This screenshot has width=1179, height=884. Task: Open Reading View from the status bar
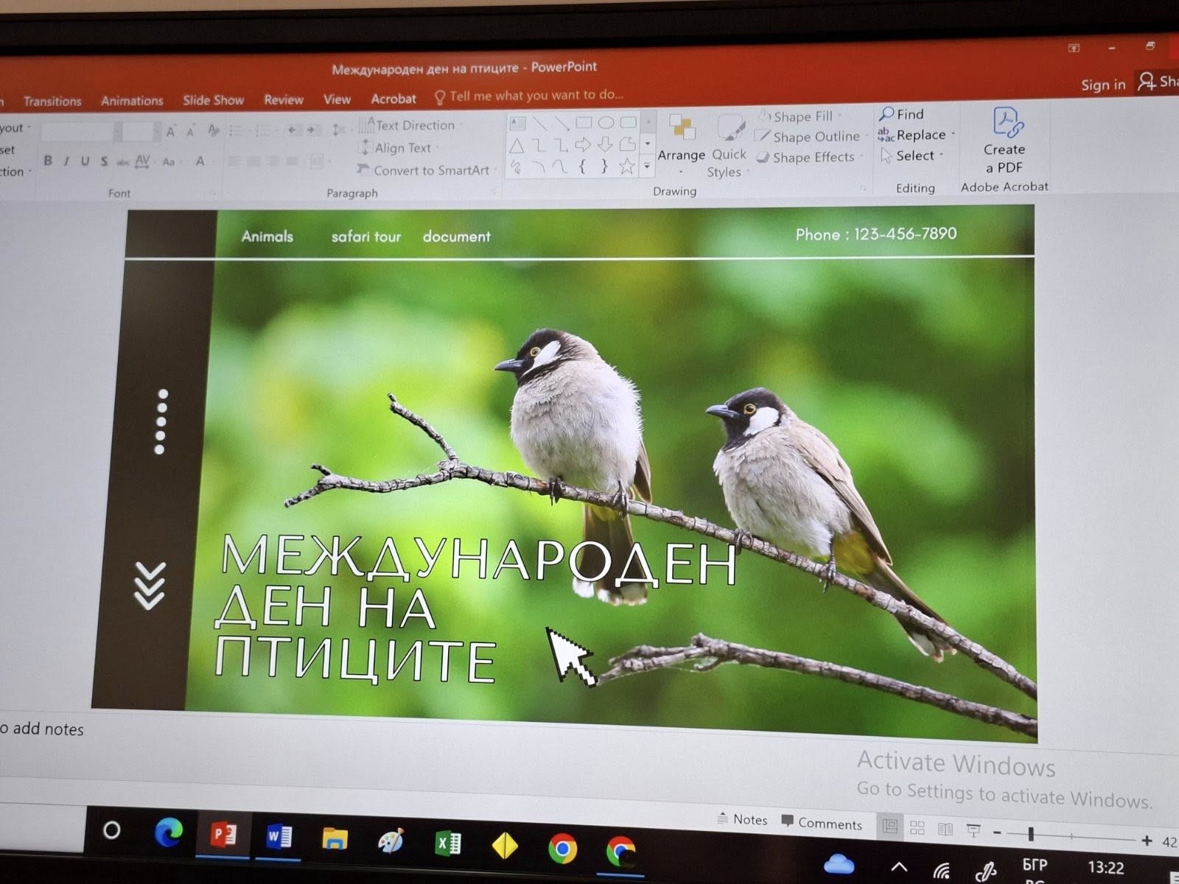point(945,829)
